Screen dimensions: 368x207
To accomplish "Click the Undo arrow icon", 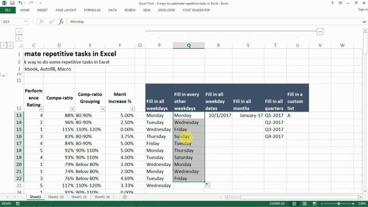I will coord(20,3).
